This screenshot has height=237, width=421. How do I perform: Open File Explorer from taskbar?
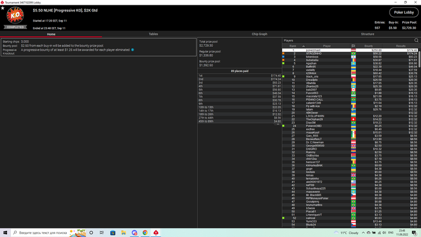[x=123, y=233]
